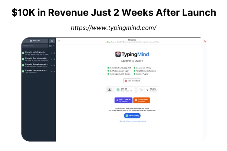Start a New Chat in the sidebar
This screenshot has width=227, height=151.
pyautogui.click(x=35, y=41)
